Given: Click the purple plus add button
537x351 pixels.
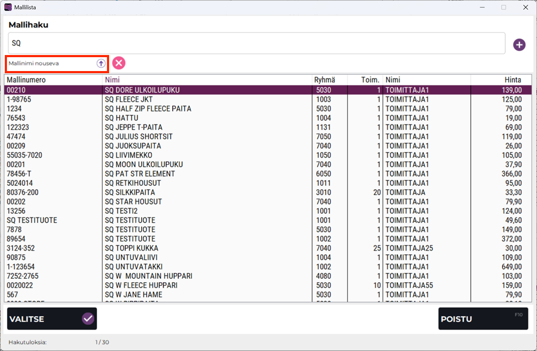Looking at the screenshot, I should (x=519, y=45).
